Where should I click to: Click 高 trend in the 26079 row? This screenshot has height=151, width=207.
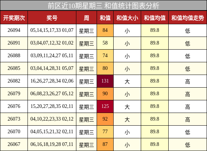(187, 94)
